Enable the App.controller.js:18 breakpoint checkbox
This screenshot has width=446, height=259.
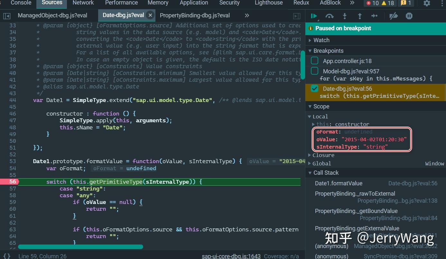[x=314, y=60]
